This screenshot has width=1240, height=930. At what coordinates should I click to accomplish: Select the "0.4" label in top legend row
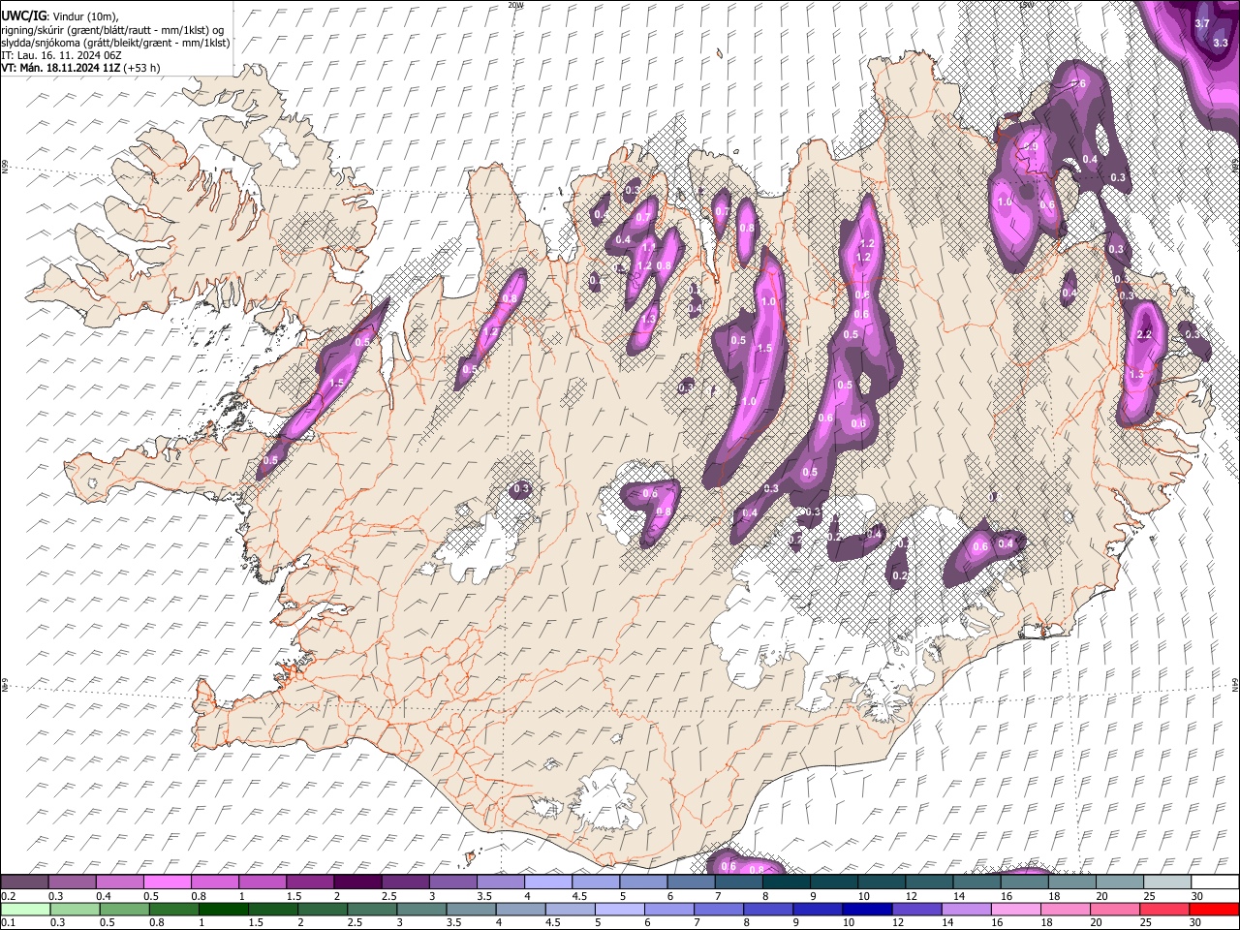click(104, 896)
